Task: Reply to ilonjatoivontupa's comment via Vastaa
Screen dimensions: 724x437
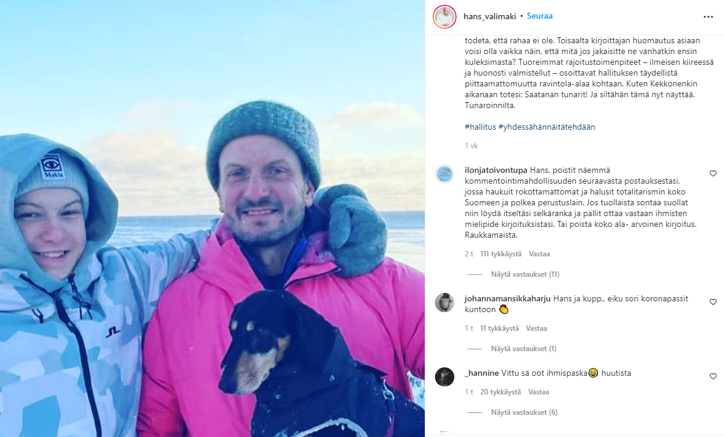Action: tap(539, 254)
